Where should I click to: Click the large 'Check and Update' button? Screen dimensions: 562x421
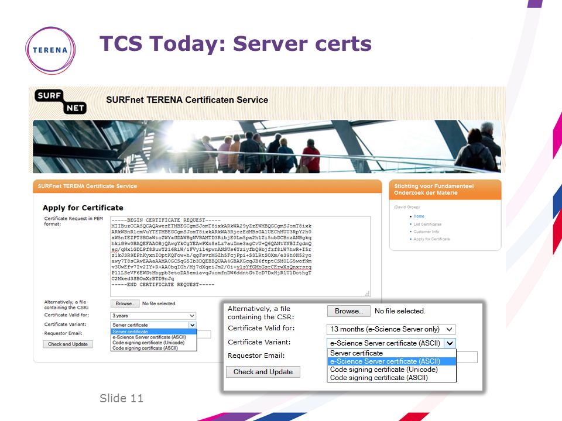(263, 372)
